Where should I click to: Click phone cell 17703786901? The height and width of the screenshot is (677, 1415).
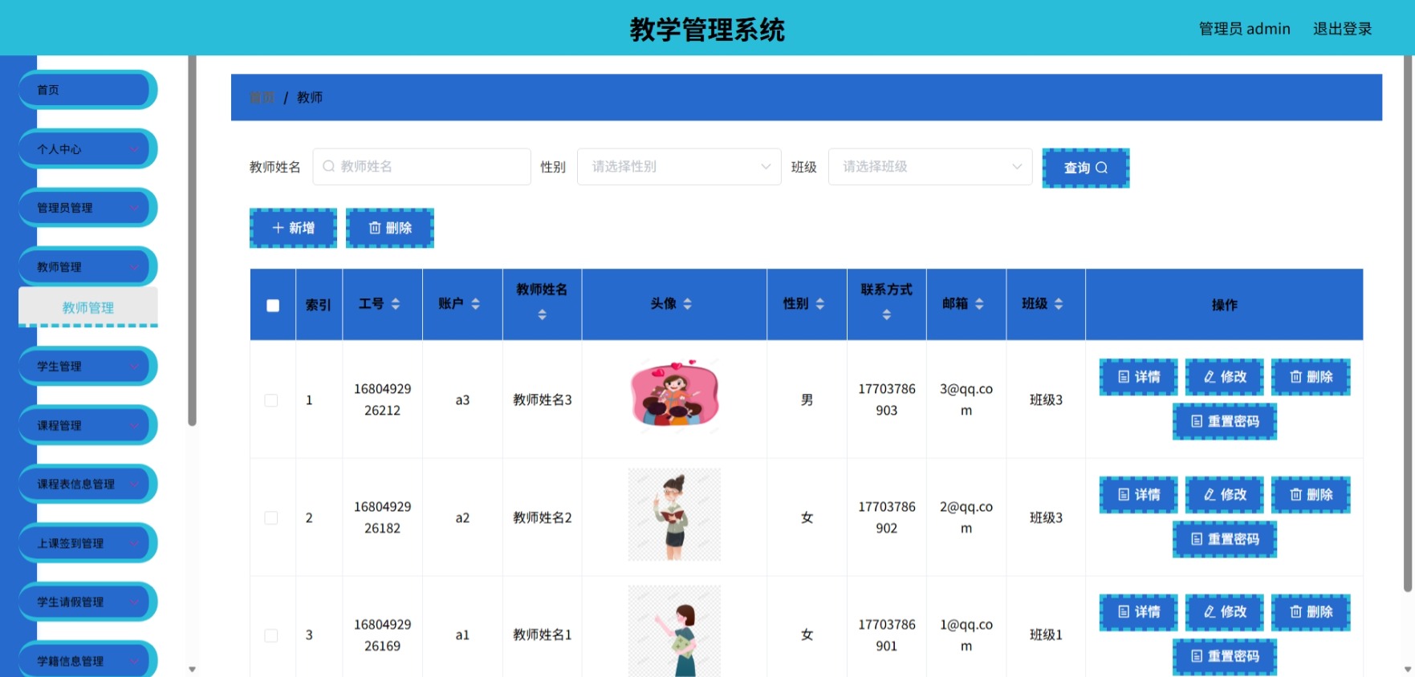887,634
